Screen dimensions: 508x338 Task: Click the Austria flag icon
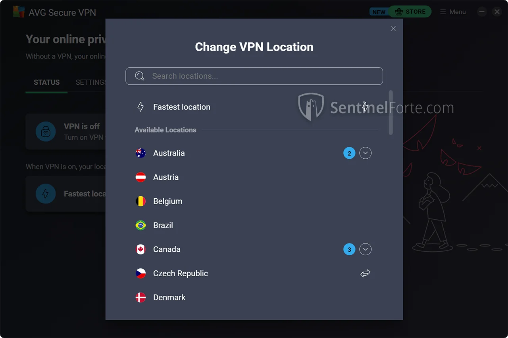coord(140,177)
